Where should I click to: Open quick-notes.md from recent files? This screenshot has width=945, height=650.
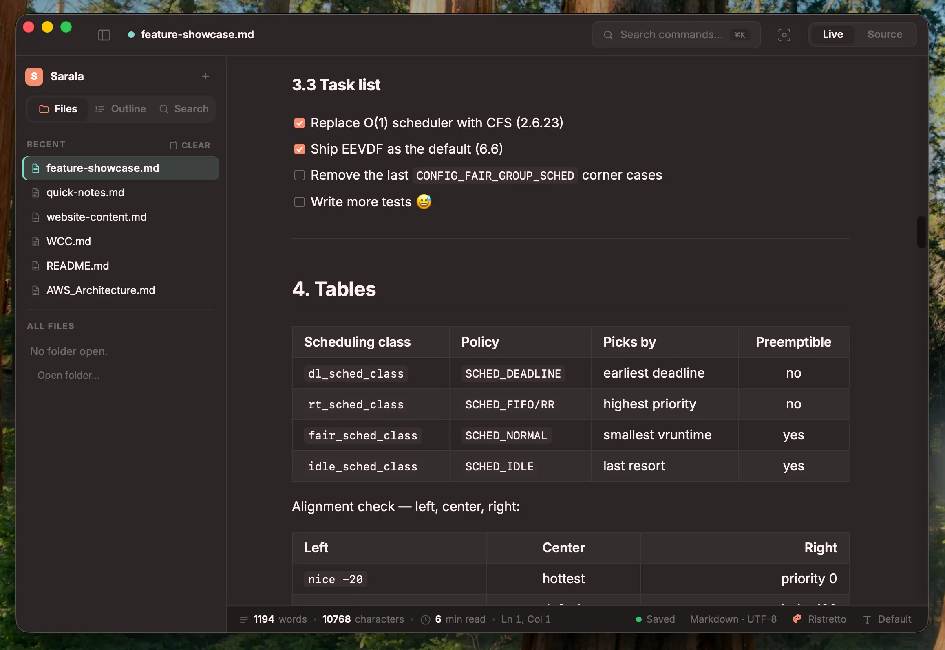121,193
